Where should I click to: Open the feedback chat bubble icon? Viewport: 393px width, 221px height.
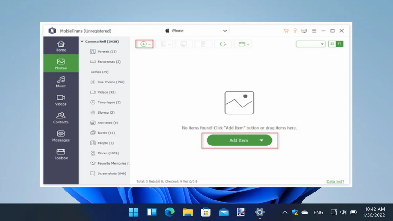304,31
